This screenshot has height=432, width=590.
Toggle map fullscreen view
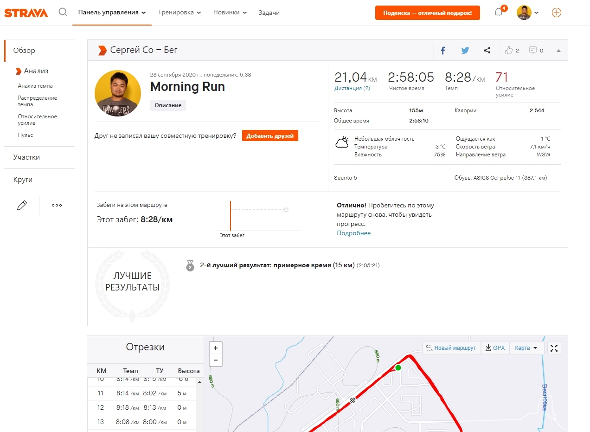554,348
